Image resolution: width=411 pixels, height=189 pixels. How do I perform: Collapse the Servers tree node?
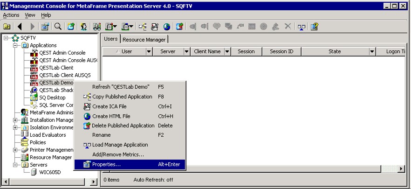click(15, 165)
